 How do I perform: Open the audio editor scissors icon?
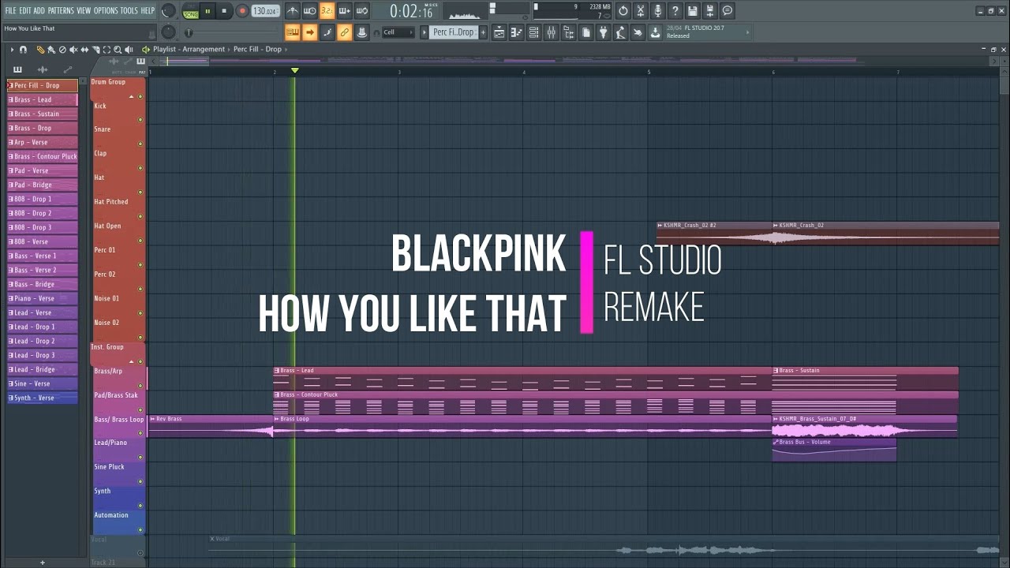coord(641,11)
